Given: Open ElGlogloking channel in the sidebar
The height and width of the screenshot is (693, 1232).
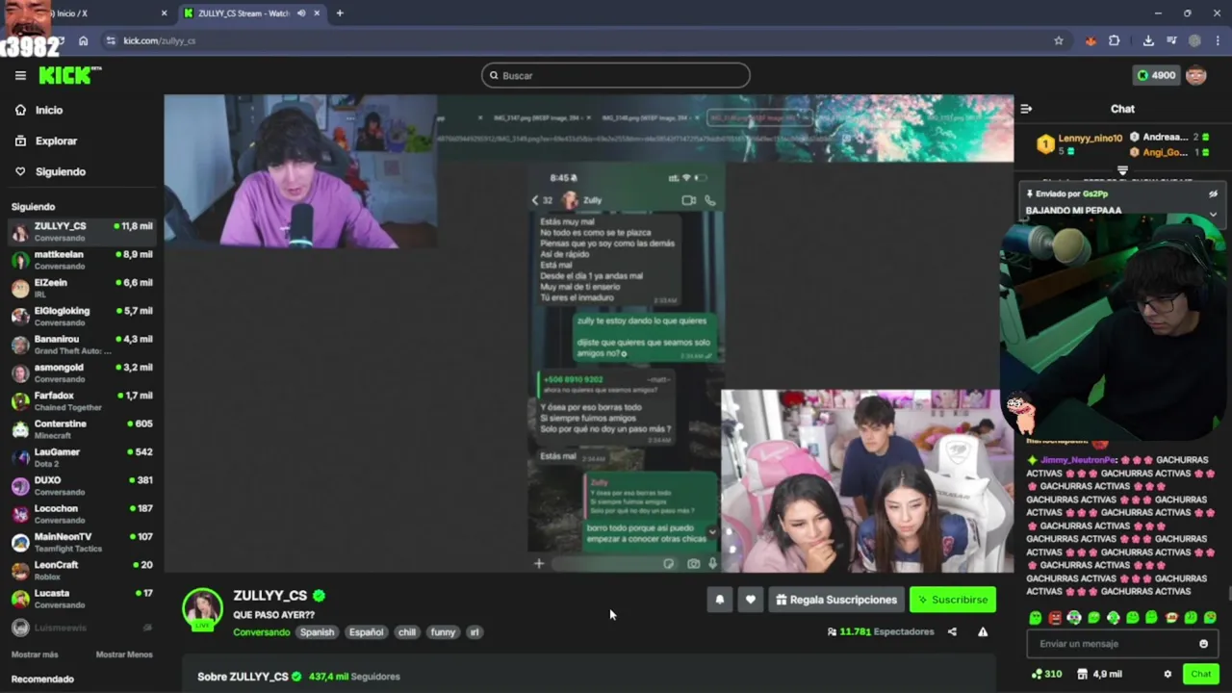Looking at the screenshot, I should click(82, 317).
